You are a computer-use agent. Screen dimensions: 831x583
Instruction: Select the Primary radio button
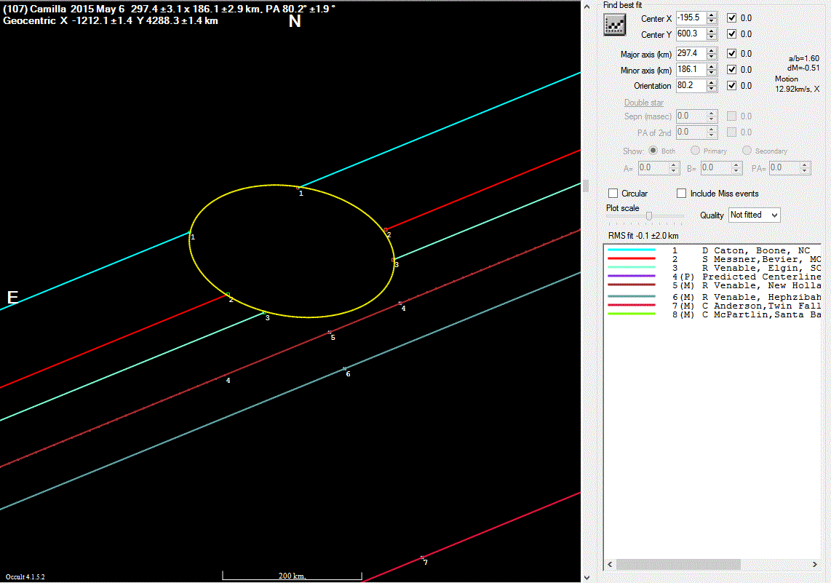pyautogui.click(x=696, y=151)
